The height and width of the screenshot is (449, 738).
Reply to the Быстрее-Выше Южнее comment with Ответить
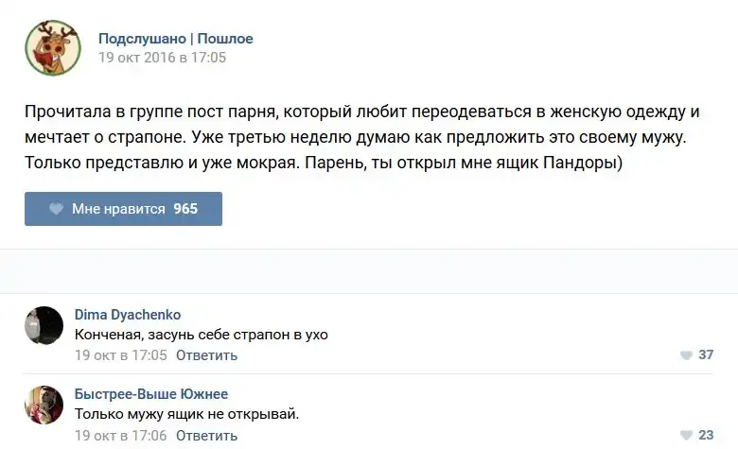(206, 436)
